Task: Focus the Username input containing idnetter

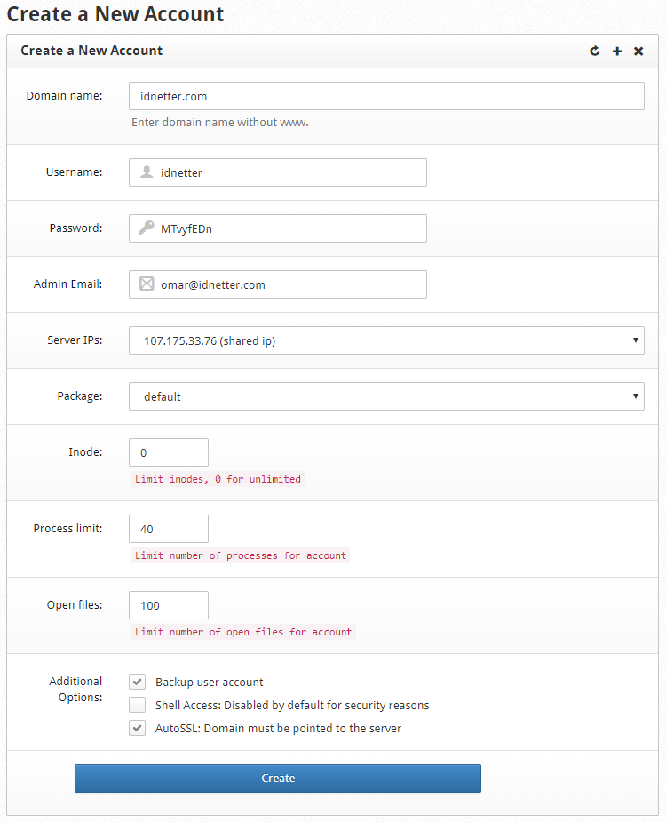Action: click(x=278, y=172)
